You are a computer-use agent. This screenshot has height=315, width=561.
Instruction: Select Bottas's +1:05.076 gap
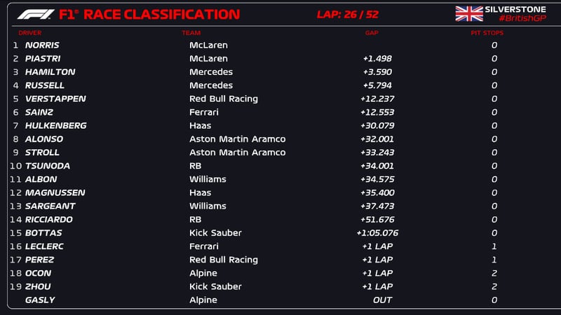coord(377,233)
